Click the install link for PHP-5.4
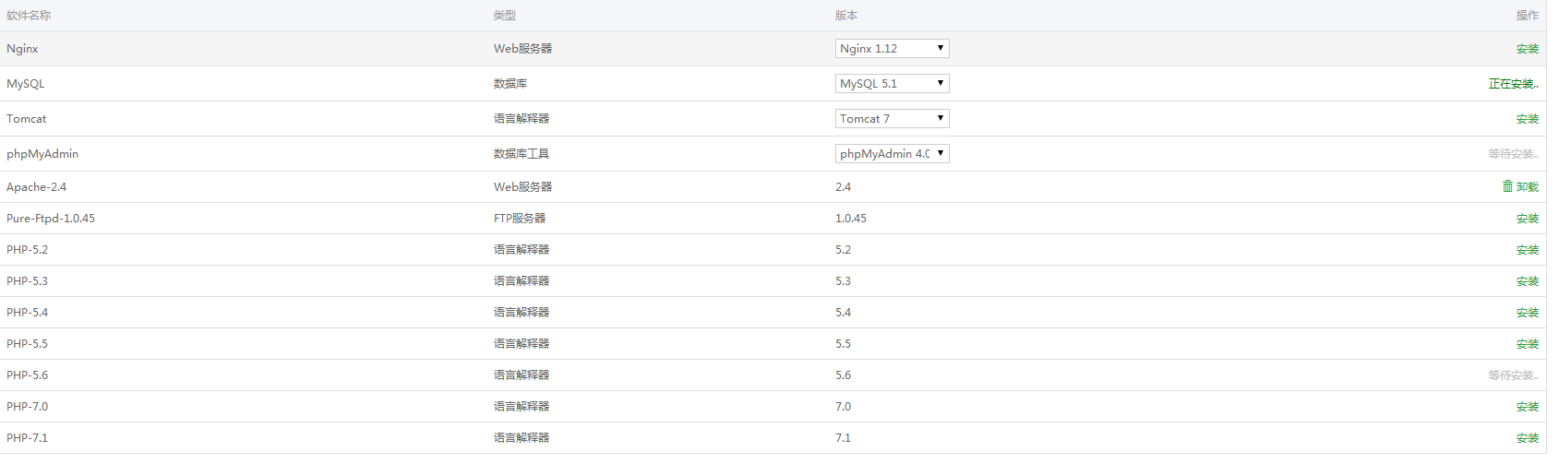 1528,313
